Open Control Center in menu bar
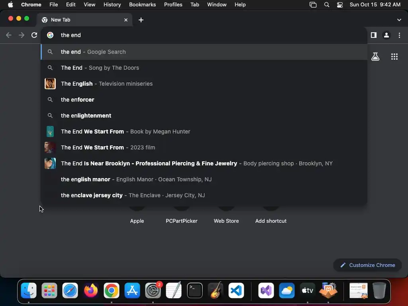The image size is (408, 306). [x=340, y=5]
